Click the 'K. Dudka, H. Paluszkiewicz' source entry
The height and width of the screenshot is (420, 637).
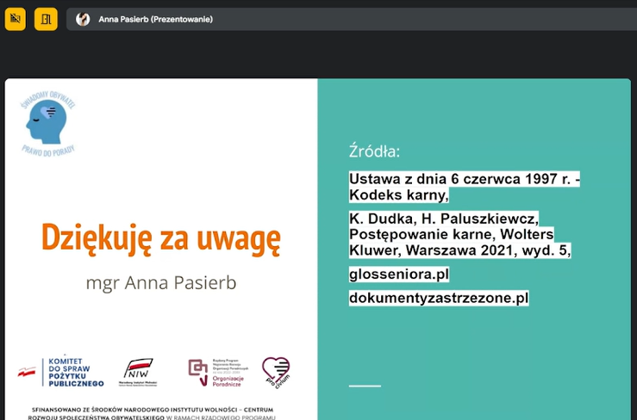pos(443,219)
